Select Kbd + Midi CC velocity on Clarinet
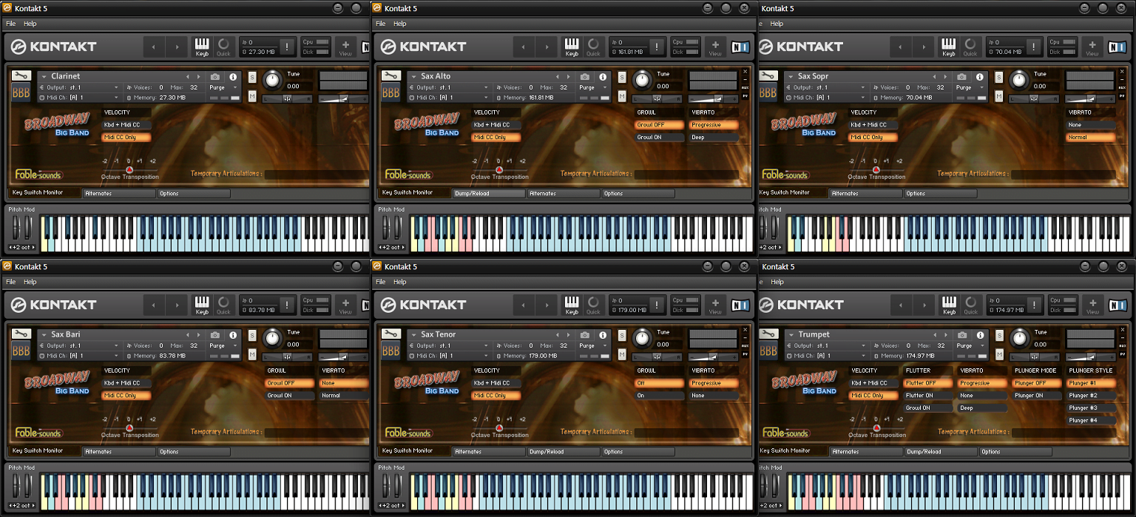Viewport: 1136px width, 517px height. coord(126,125)
